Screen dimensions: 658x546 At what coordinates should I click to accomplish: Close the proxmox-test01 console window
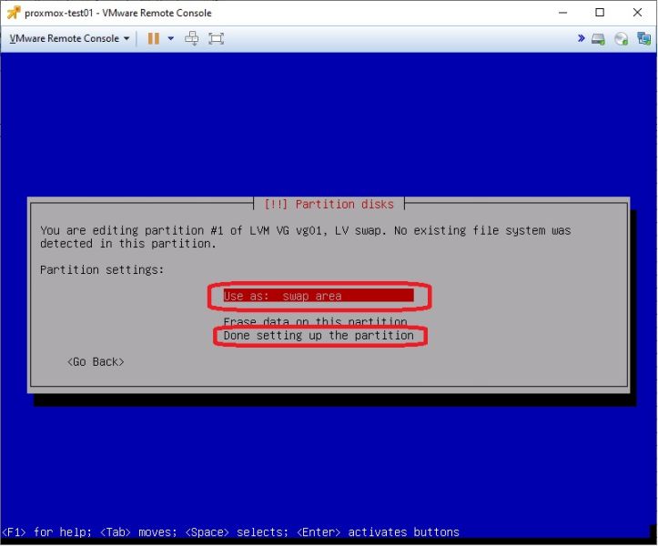(637, 13)
